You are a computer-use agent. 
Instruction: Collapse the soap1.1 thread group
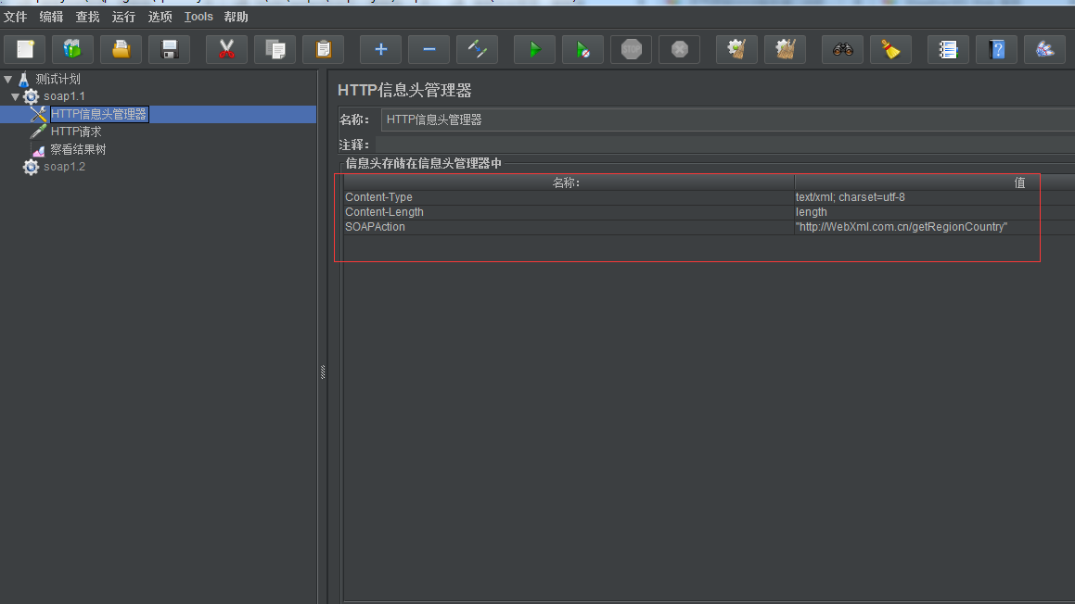(16, 96)
